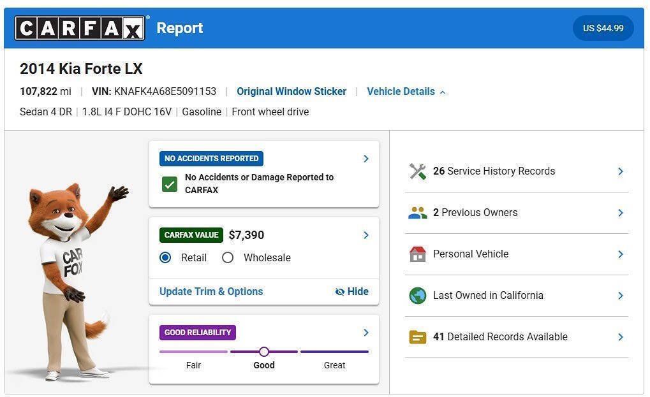Click the Detailed Records folder icon
This screenshot has width=650, height=397.
pos(417,337)
